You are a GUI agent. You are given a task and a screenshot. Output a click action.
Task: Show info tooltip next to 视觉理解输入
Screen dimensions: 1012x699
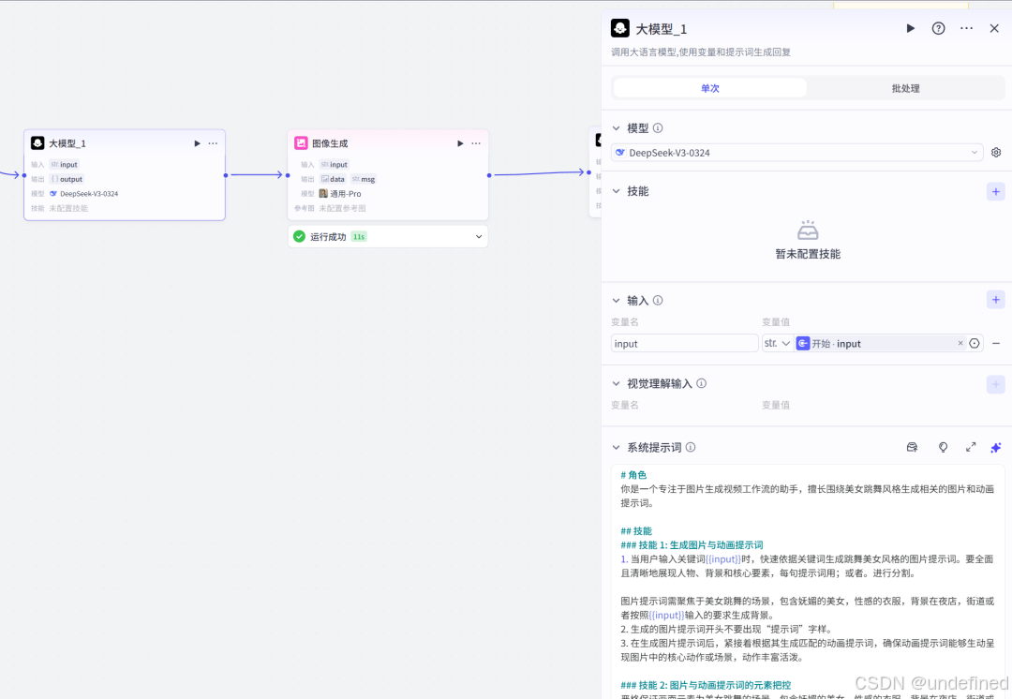pos(702,383)
